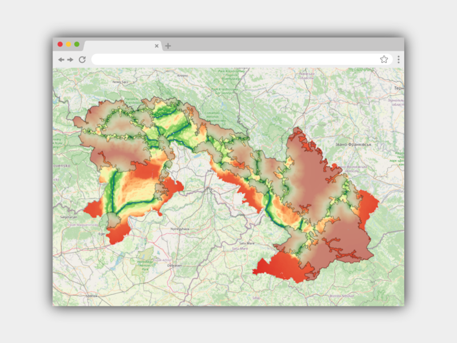The image size is (457, 343).
Task: Click the Debrecen city label
Action: [x=175, y=265]
